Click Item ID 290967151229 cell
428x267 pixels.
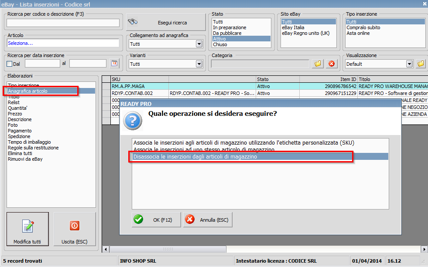329,93
